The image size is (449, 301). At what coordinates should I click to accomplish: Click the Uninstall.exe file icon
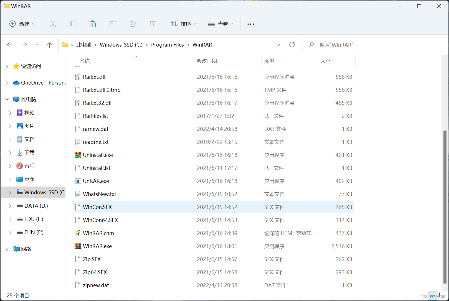[78, 155]
